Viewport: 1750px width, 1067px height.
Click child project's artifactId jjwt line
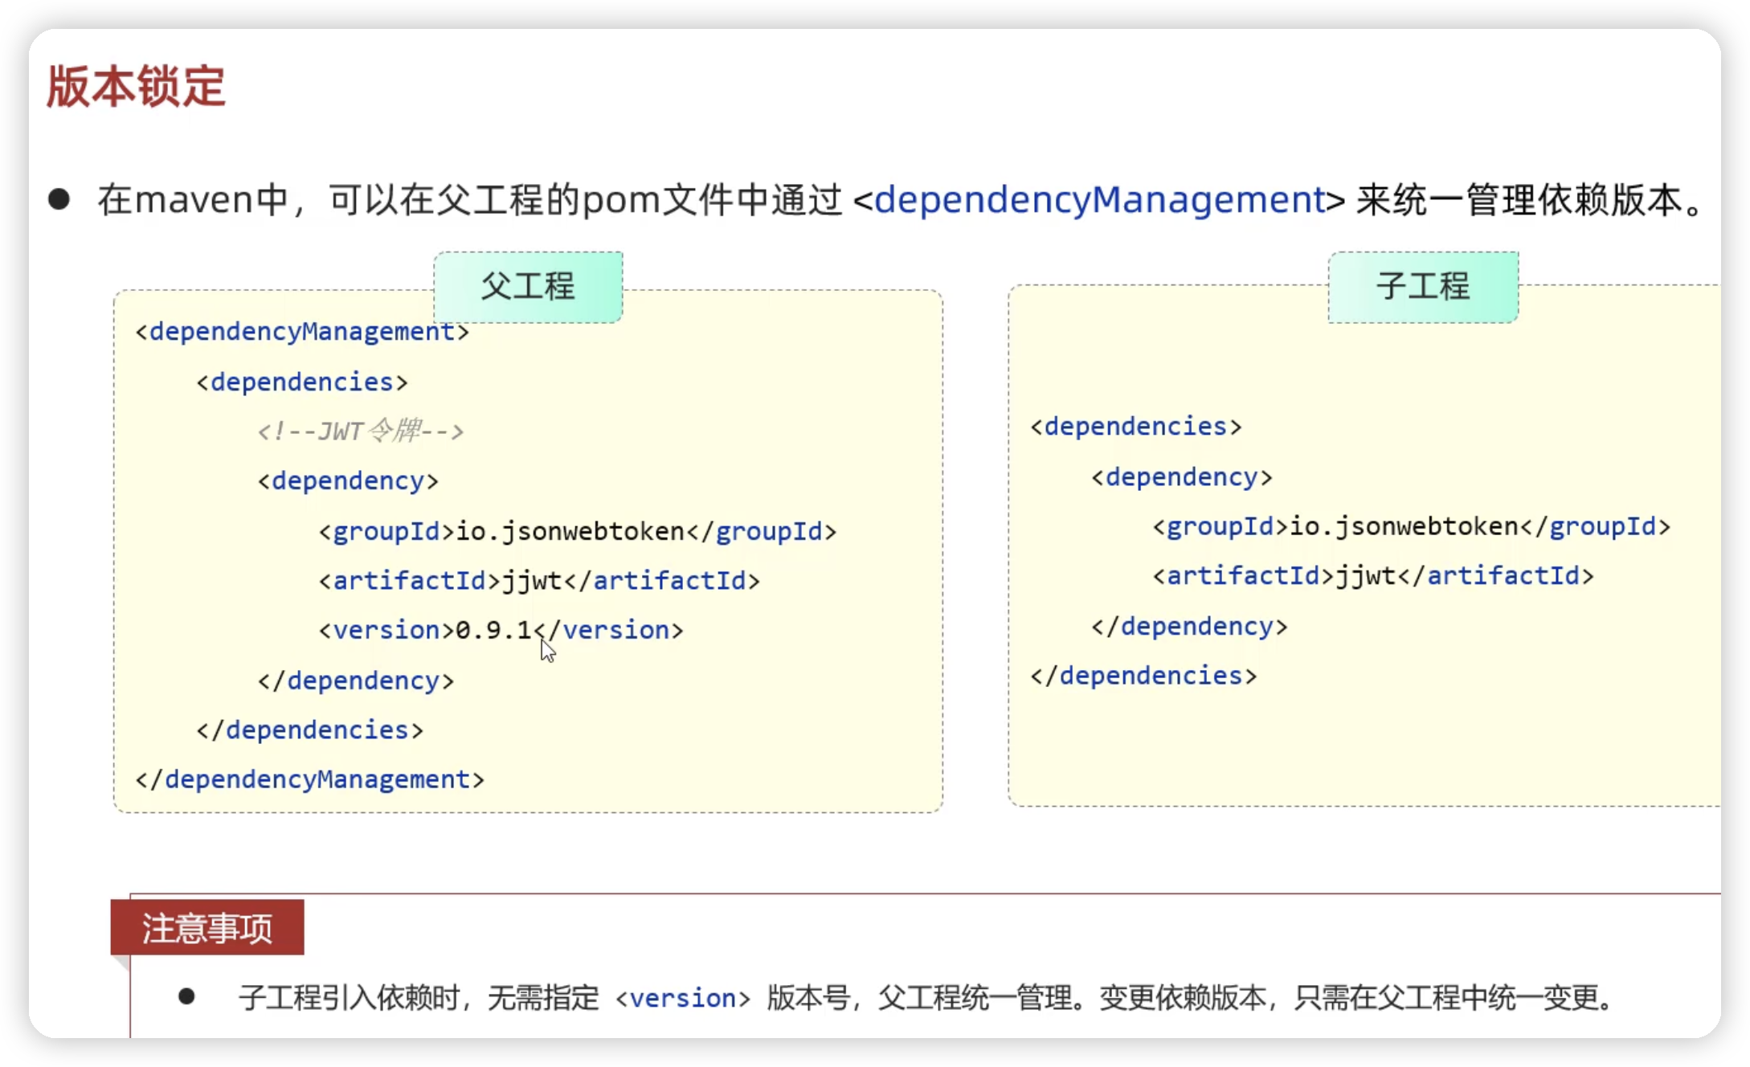(x=1372, y=576)
